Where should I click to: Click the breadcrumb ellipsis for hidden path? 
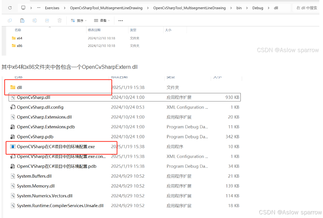tap(39, 8)
